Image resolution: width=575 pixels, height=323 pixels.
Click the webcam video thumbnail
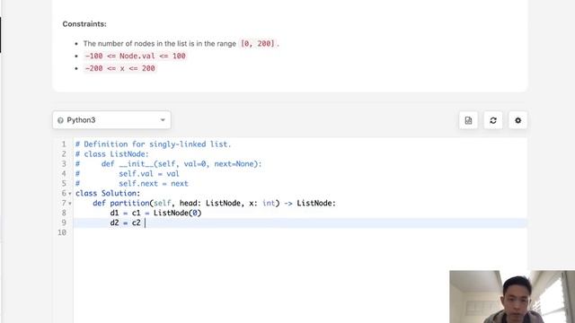coord(512,297)
